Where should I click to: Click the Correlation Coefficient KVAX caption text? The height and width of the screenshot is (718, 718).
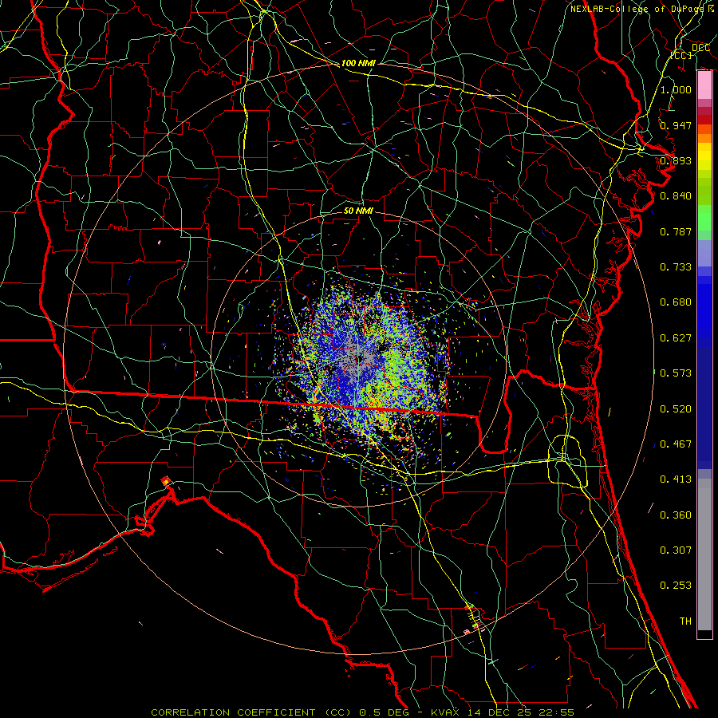click(x=363, y=712)
